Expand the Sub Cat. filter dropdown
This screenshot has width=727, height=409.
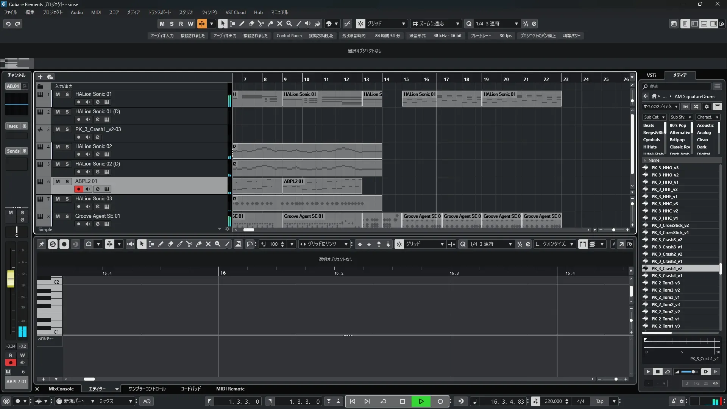(x=654, y=117)
